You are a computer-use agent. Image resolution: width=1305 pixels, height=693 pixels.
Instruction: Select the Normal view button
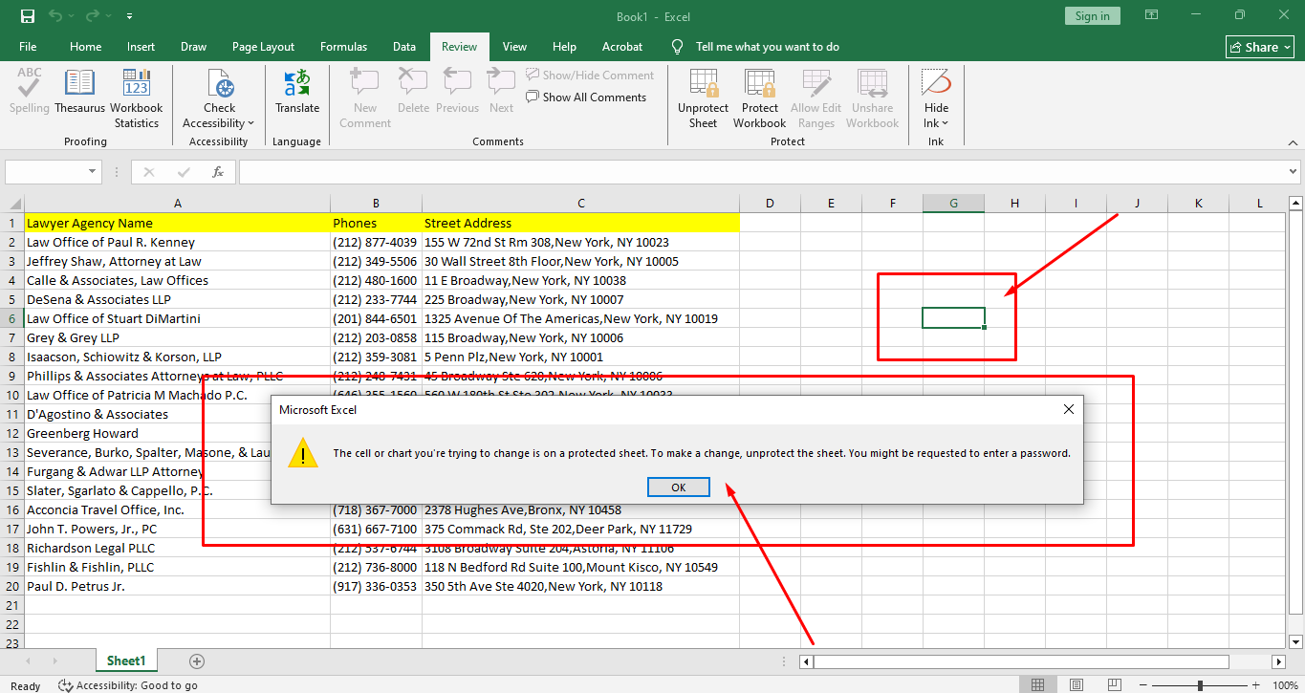pos(1037,685)
